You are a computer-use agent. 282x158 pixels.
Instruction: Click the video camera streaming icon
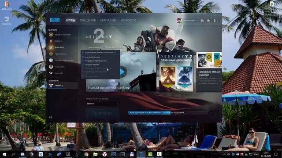(208, 21)
